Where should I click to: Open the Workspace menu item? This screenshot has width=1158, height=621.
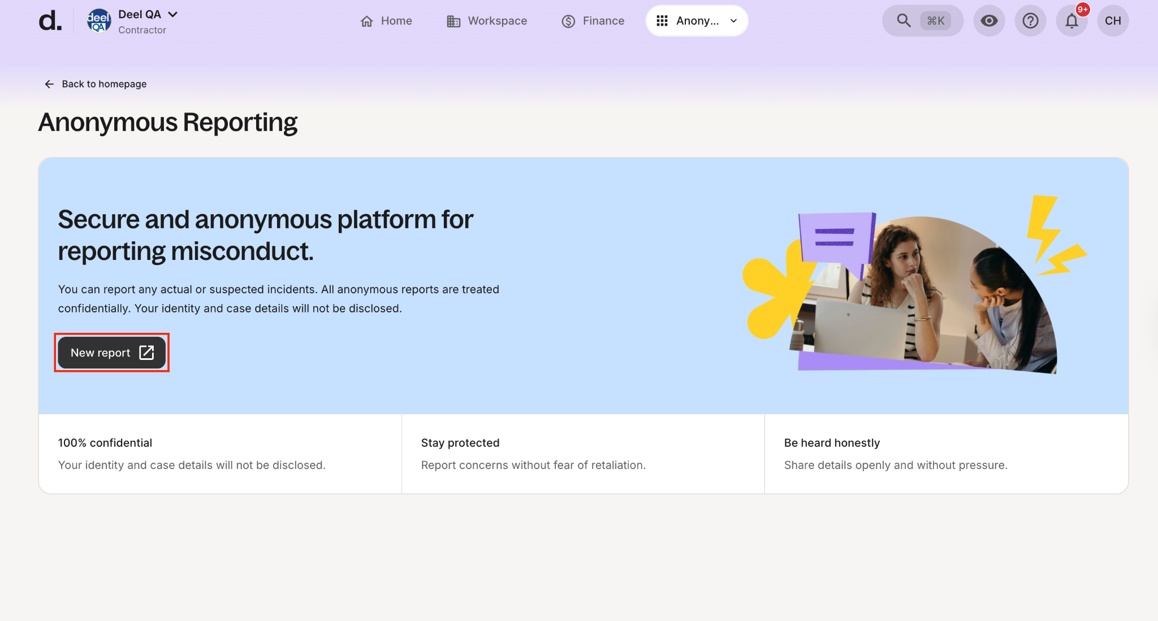(x=497, y=21)
